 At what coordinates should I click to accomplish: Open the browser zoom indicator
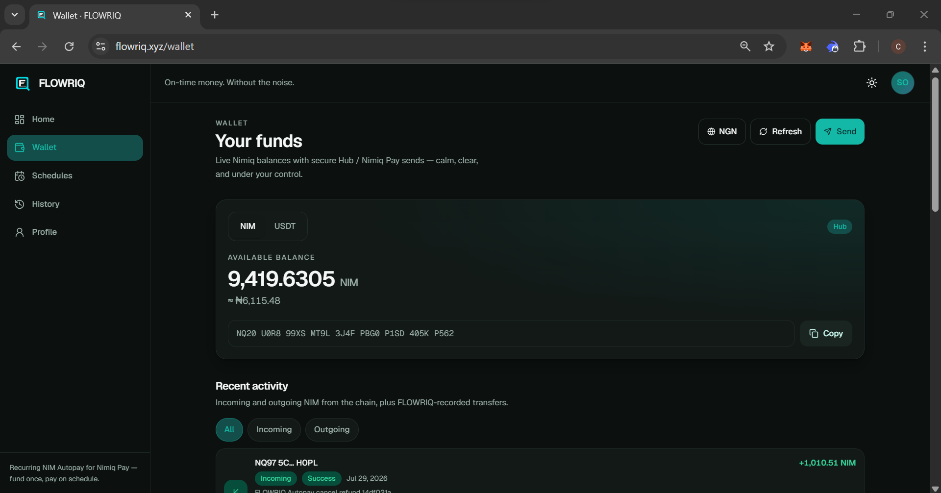[x=745, y=47]
